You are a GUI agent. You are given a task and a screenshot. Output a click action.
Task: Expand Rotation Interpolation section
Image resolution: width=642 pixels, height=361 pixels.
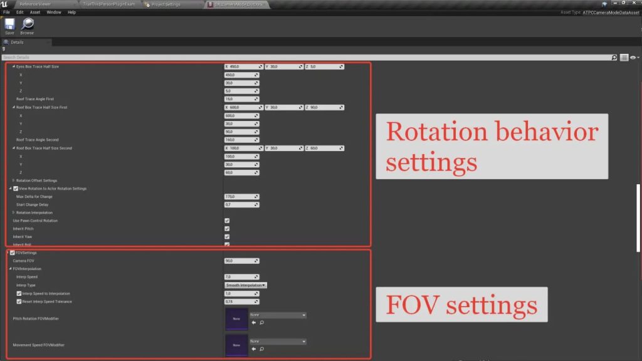(14, 213)
